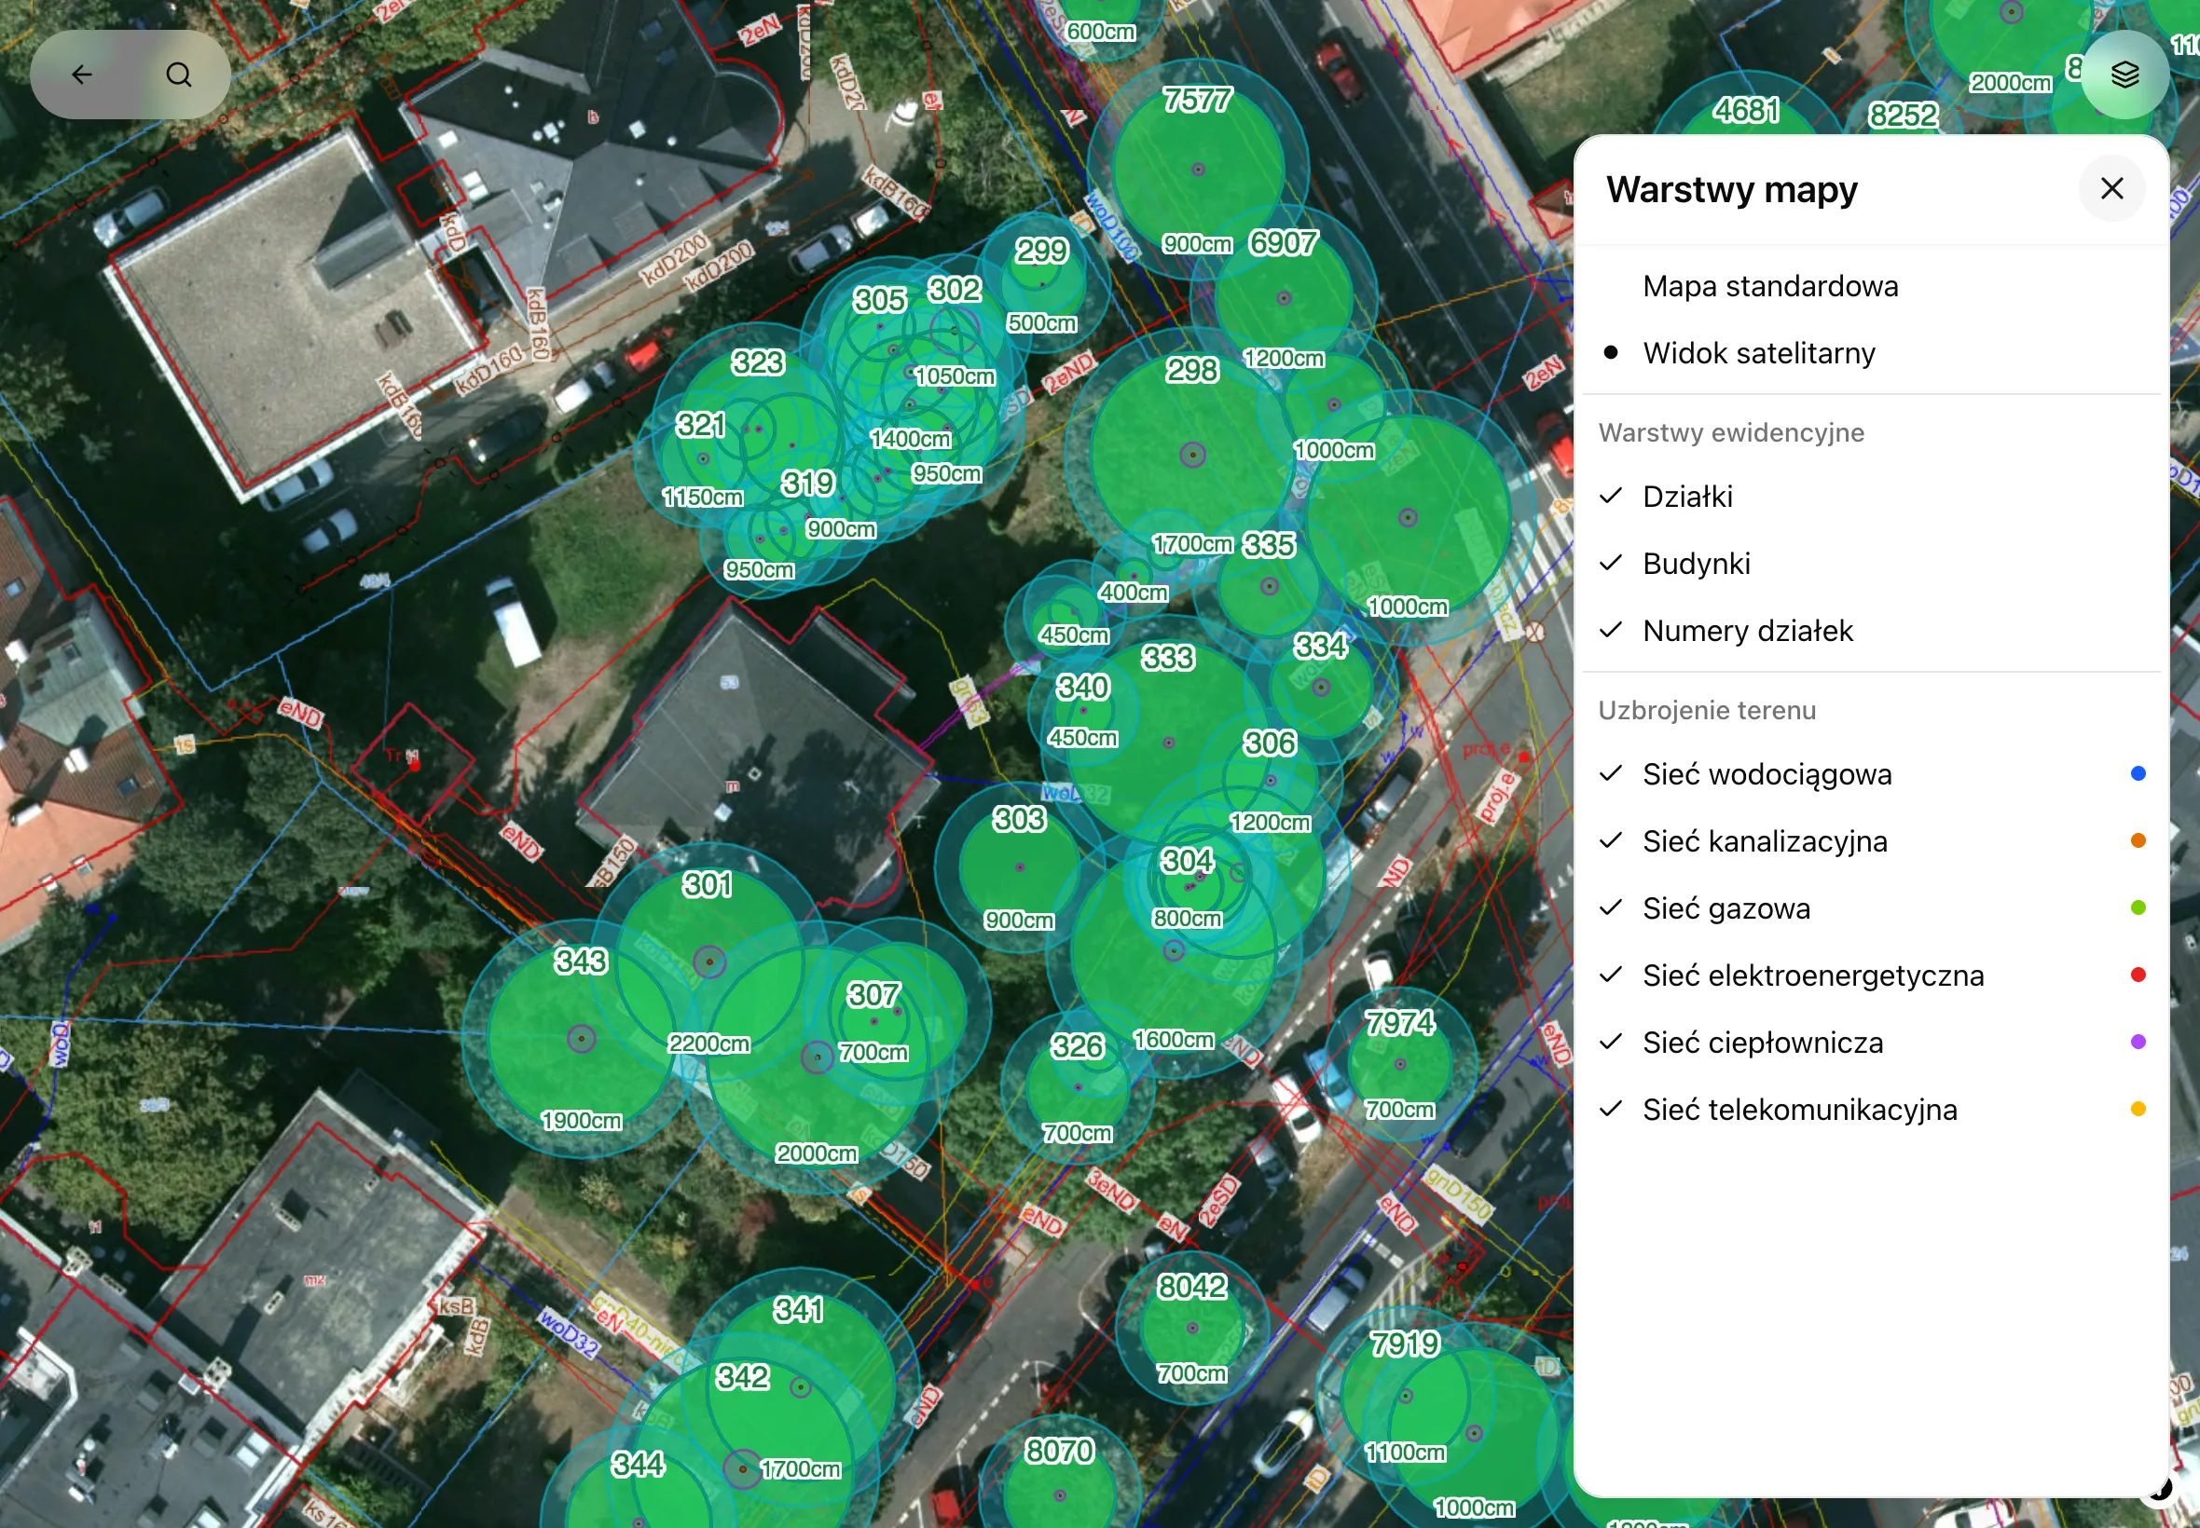
Task: Click the 600cm crown label
Action: click(1102, 32)
